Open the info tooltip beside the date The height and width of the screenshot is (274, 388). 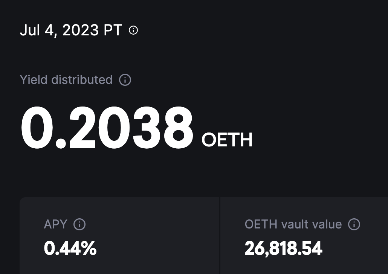pyautogui.click(x=133, y=31)
